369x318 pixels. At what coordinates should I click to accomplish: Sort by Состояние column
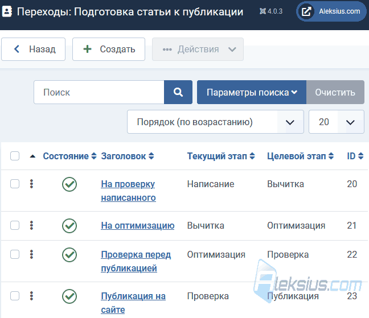(x=69, y=156)
